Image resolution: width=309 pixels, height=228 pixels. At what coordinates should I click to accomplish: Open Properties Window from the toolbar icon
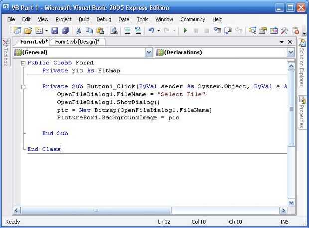click(263, 31)
